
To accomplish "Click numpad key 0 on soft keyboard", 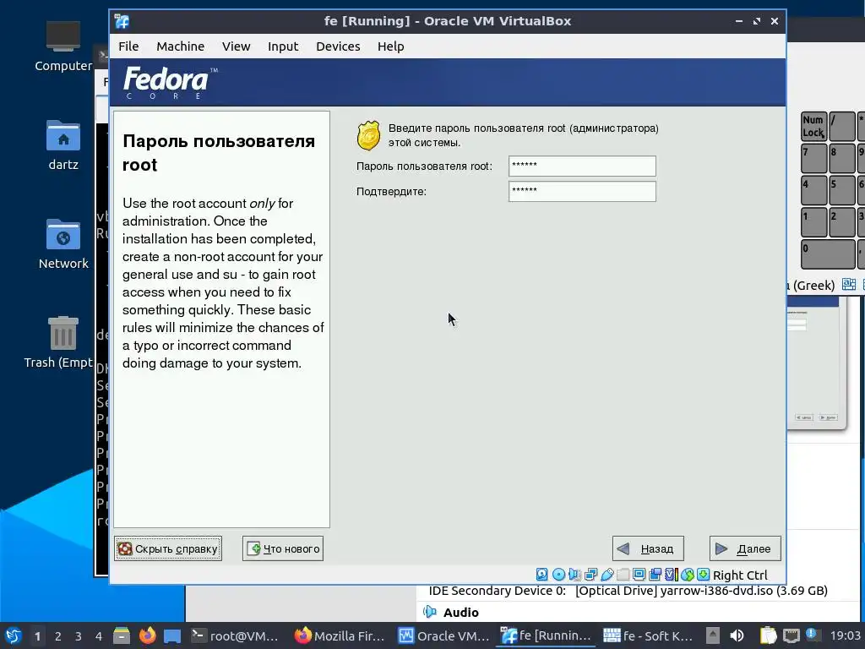I will point(828,254).
